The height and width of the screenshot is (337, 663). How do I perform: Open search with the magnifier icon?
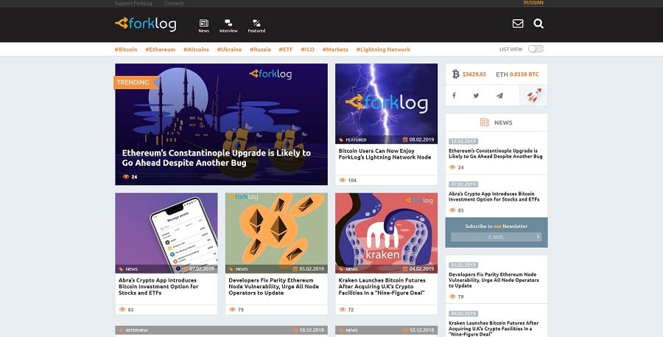point(539,24)
